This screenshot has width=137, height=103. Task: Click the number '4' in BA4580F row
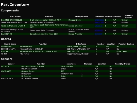(x=105, y=34)
